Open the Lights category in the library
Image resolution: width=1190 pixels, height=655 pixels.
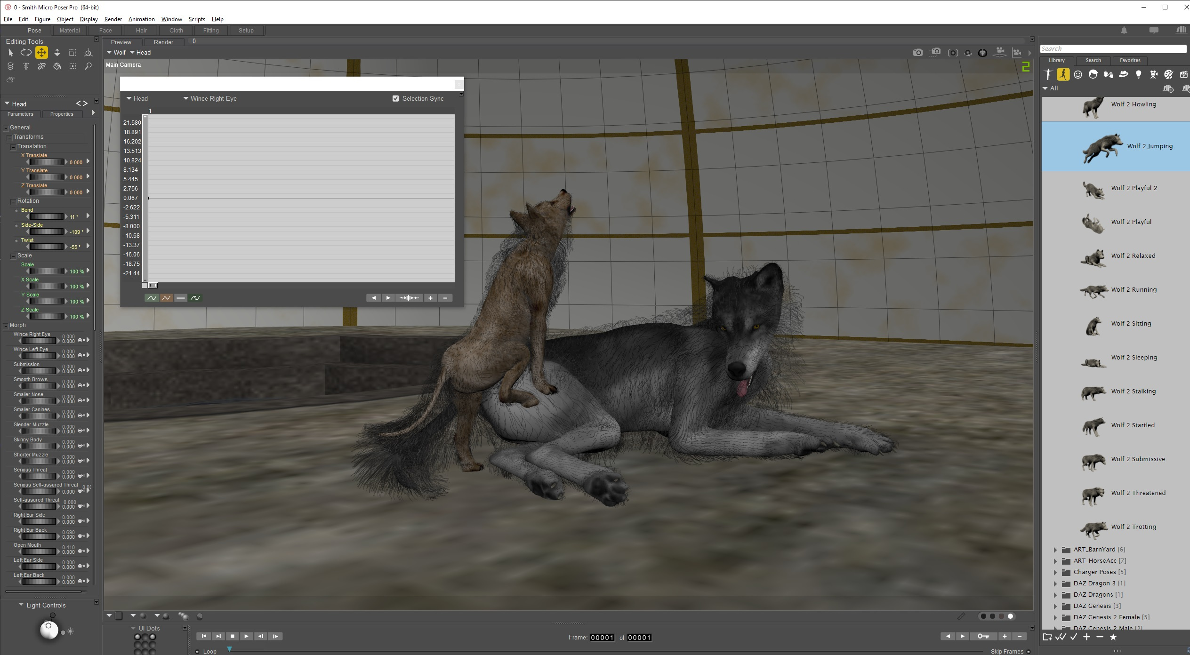(x=1138, y=74)
